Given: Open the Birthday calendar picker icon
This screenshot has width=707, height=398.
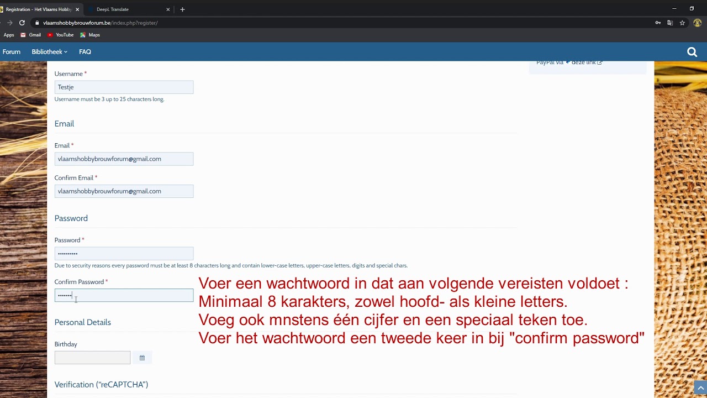Looking at the screenshot, I should [142, 358].
